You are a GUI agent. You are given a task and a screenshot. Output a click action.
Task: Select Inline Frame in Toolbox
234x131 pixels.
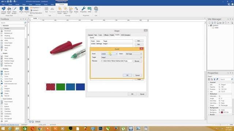pyautogui.click(x=8, y=43)
